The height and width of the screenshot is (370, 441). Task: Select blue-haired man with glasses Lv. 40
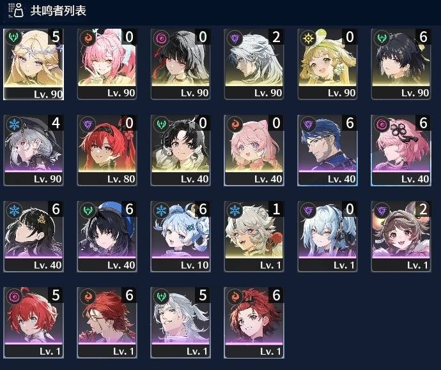click(327, 150)
